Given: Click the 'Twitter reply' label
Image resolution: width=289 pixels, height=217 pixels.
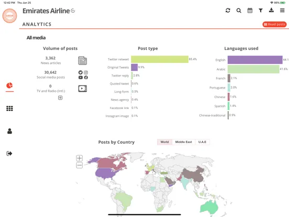Looking at the screenshot, I should coord(120,75).
